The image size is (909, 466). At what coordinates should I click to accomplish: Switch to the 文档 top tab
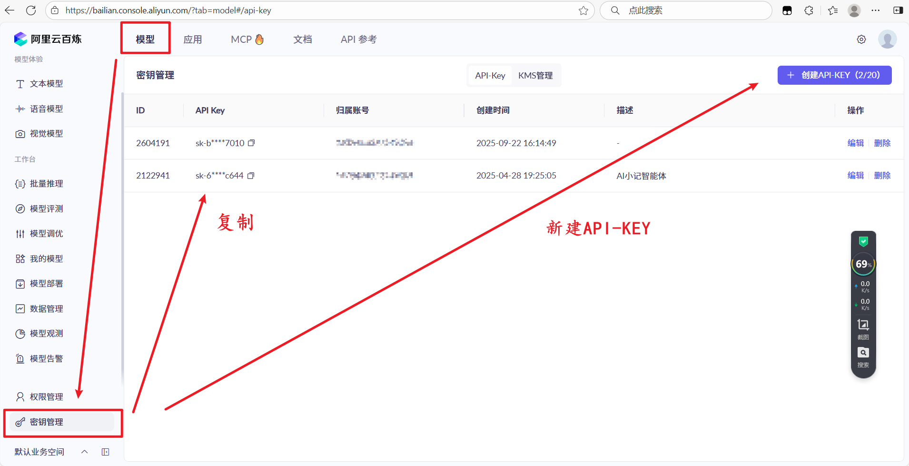click(x=303, y=40)
